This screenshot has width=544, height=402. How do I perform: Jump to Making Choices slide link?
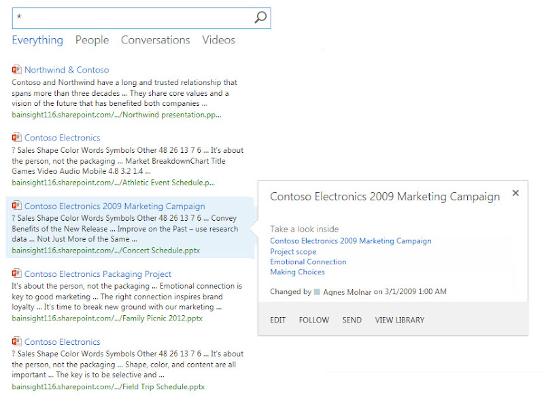click(297, 272)
